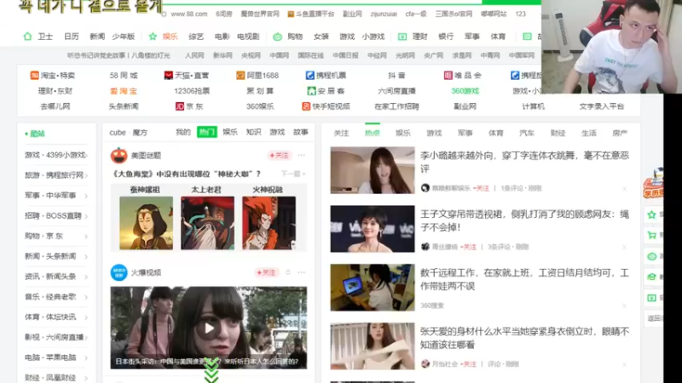Open the 文字录入平台 link
Screen dimensions: 682x383
pos(602,106)
